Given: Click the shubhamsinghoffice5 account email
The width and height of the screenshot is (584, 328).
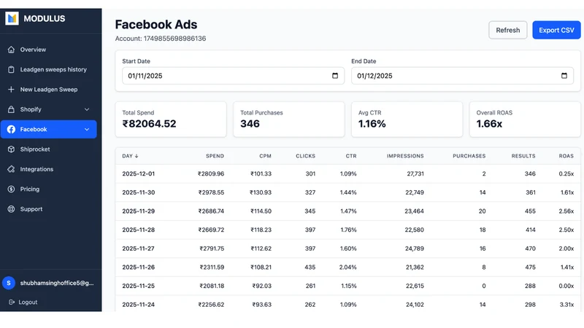Looking at the screenshot, I should [x=57, y=283].
